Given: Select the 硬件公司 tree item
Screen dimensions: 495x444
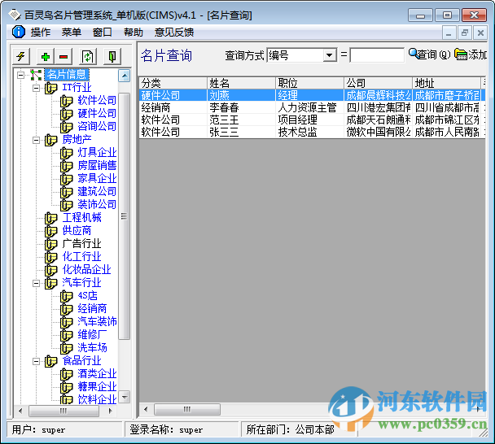Looking at the screenshot, I should [97, 114].
